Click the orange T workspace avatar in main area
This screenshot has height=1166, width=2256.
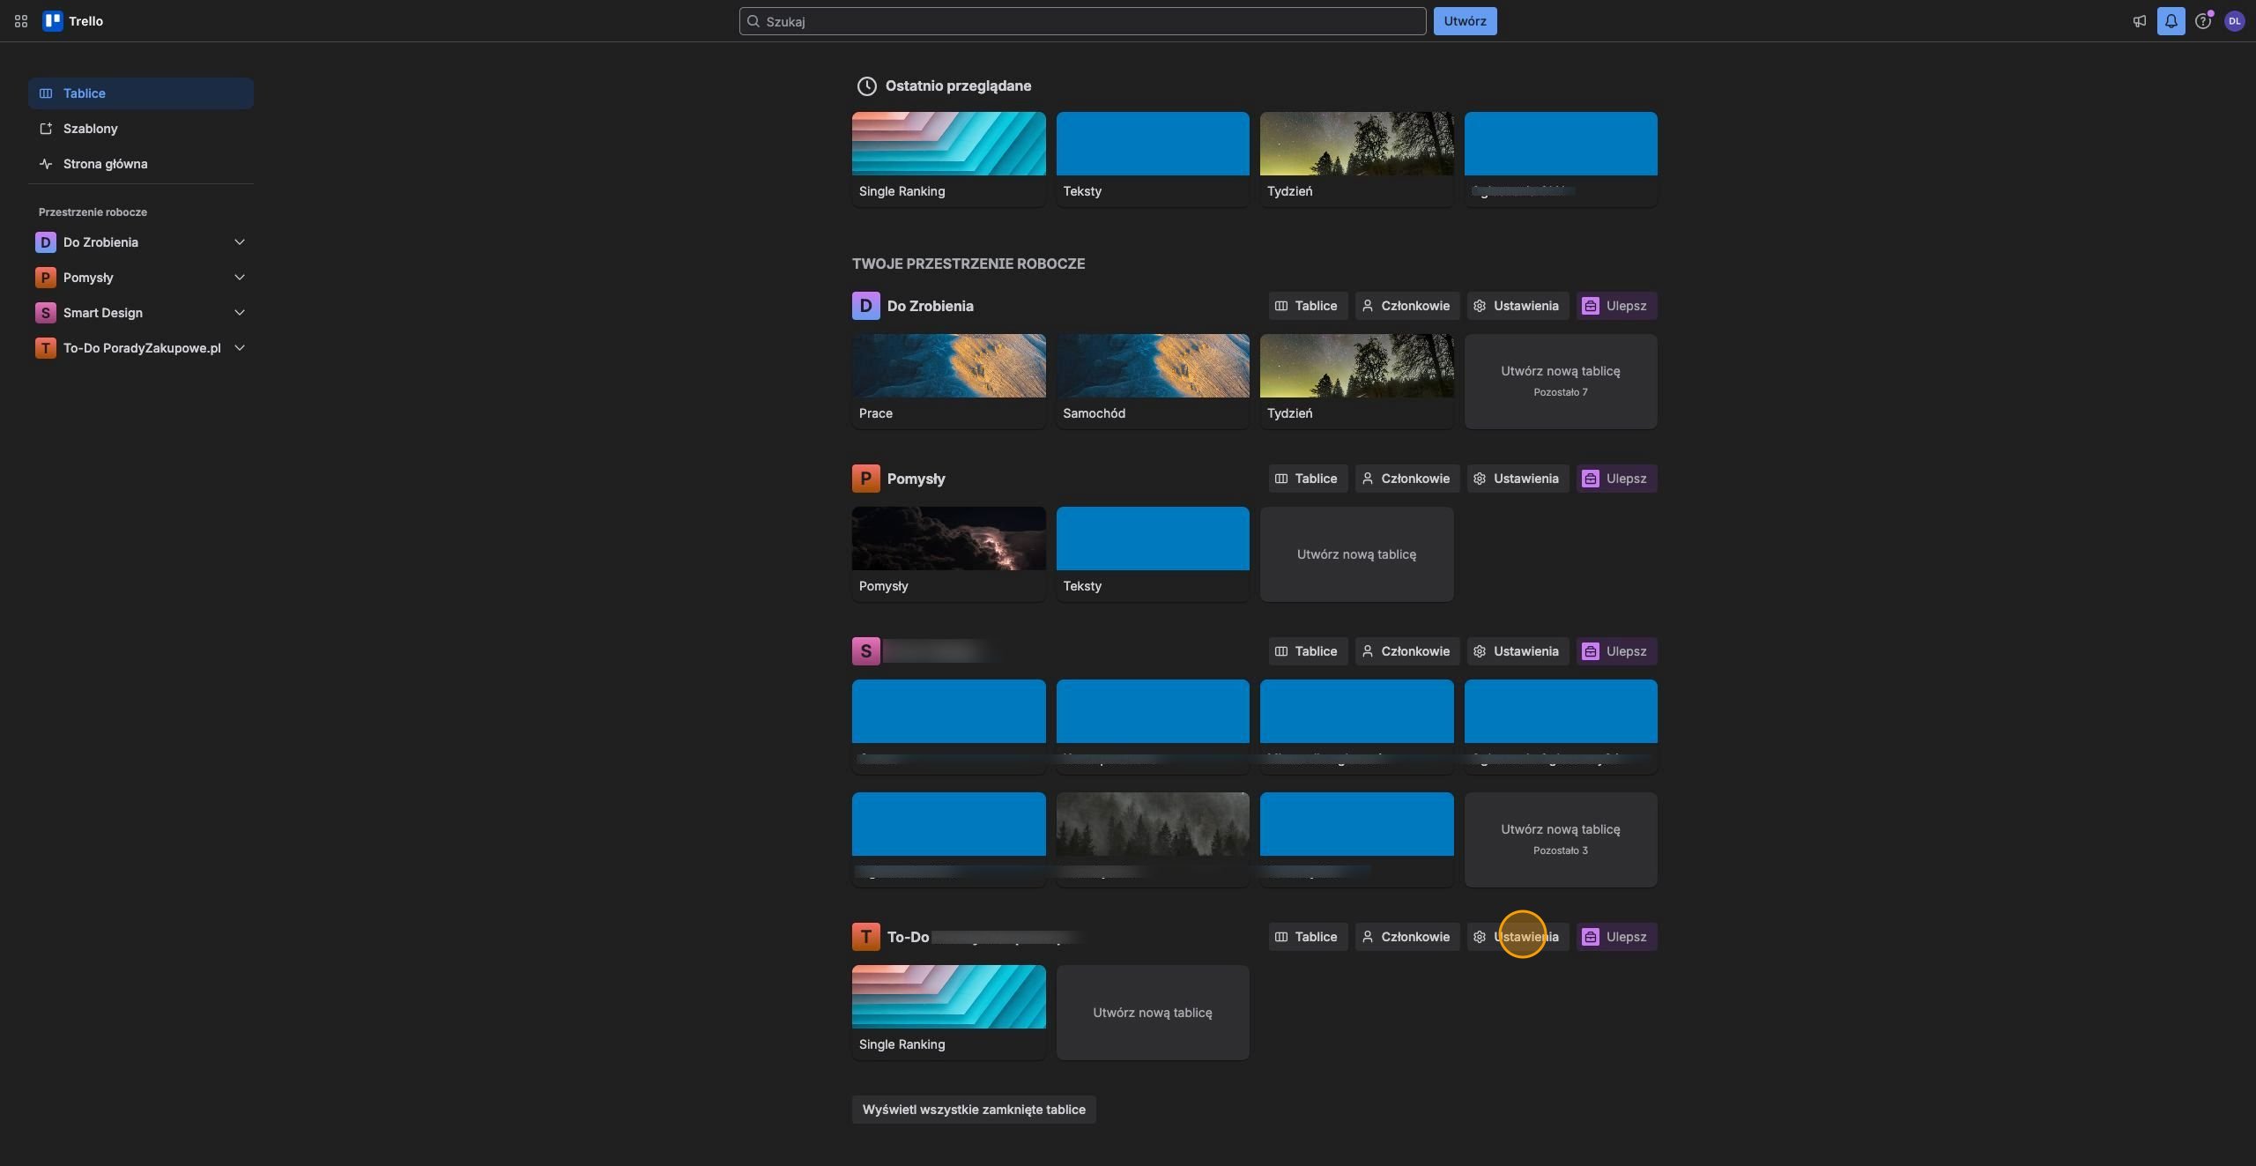pos(865,937)
